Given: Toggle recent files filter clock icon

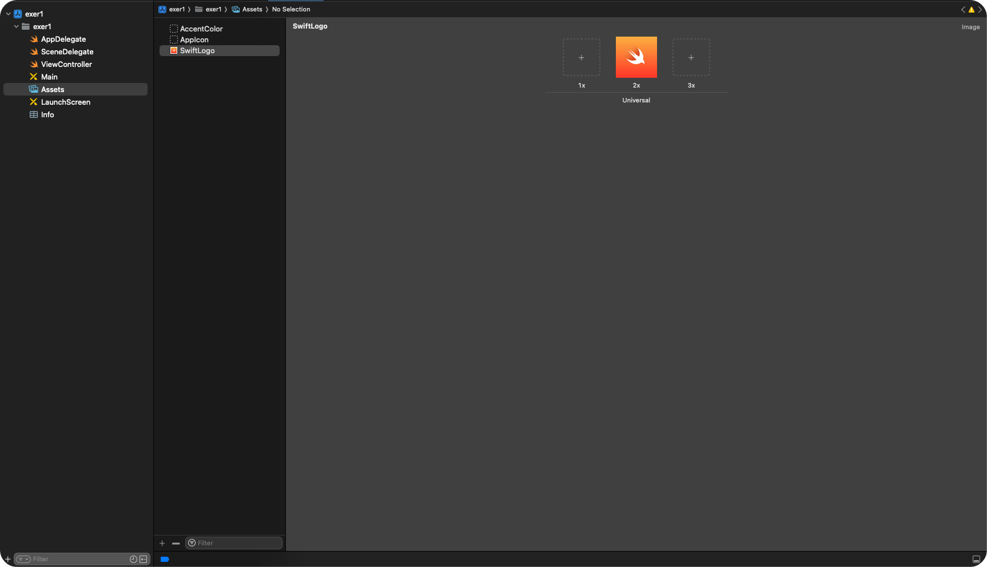Looking at the screenshot, I should click(x=133, y=559).
